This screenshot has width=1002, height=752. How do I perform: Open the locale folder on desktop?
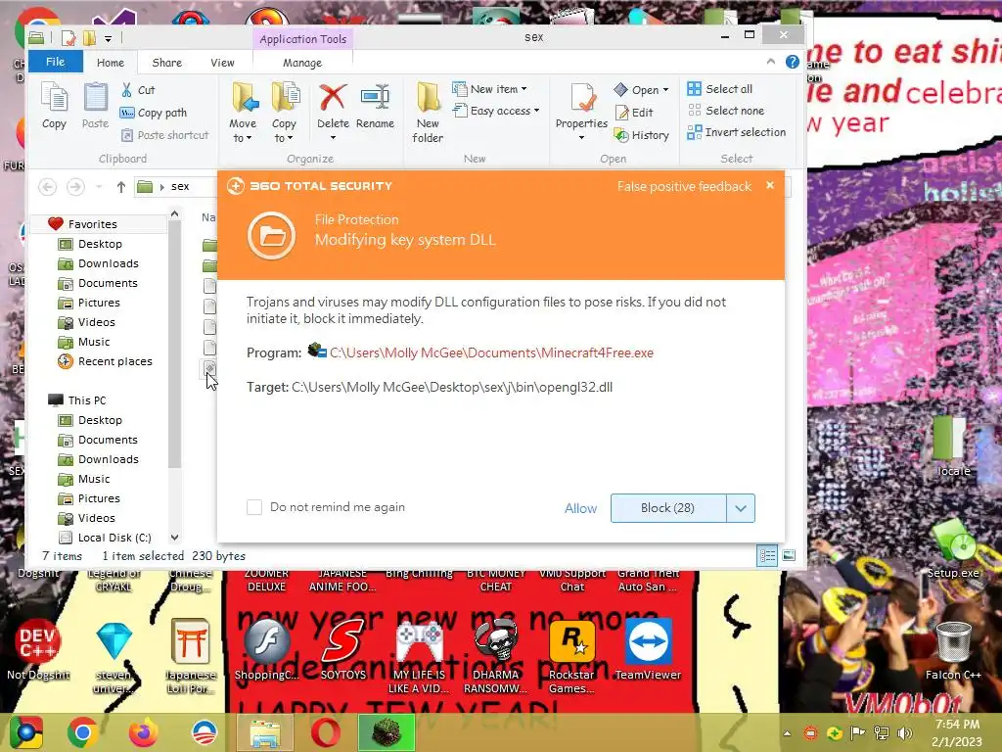953,446
